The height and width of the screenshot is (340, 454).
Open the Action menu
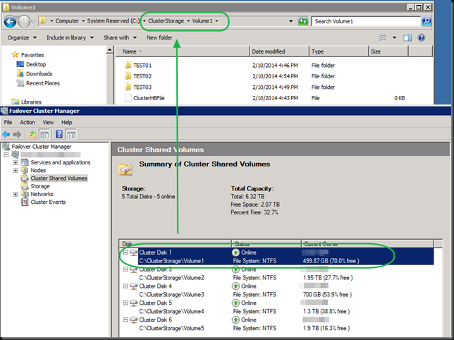coord(27,123)
